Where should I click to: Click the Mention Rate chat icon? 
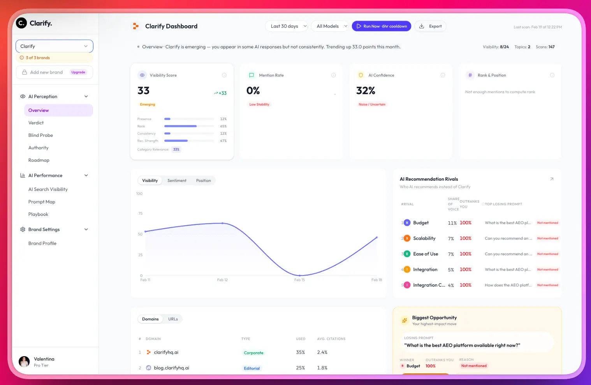coord(252,75)
